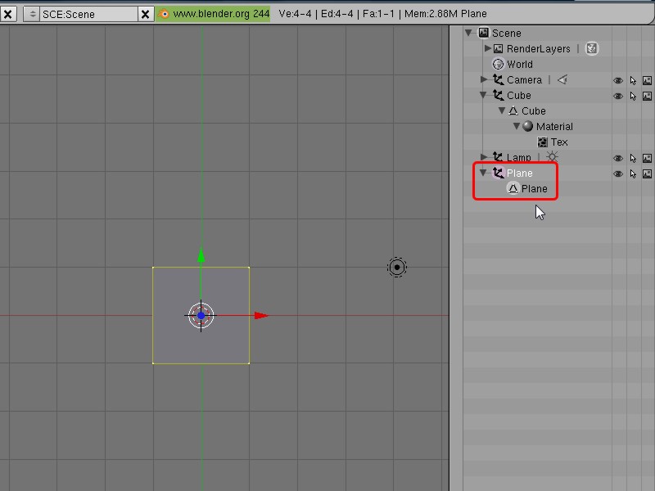Toggle visibility eye for Cube object
Image resolution: width=655 pixels, height=491 pixels.
pos(618,96)
